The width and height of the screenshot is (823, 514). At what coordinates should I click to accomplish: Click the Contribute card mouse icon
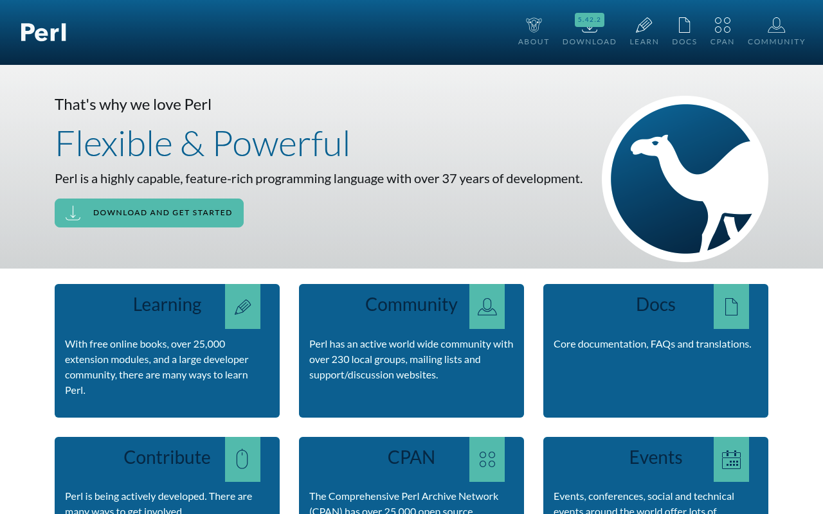(242, 459)
